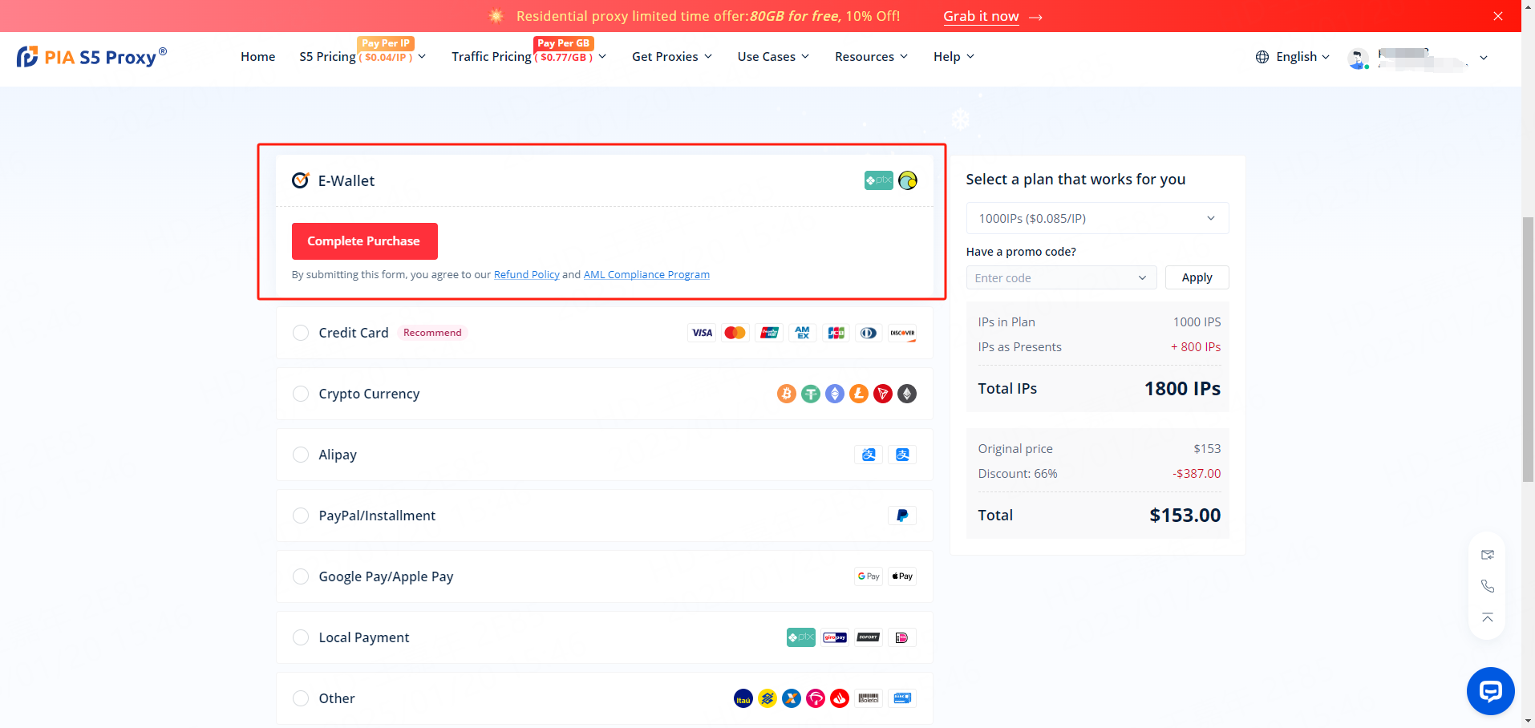1535x728 pixels.
Task: Click the user avatar icon
Action: (x=1358, y=58)
